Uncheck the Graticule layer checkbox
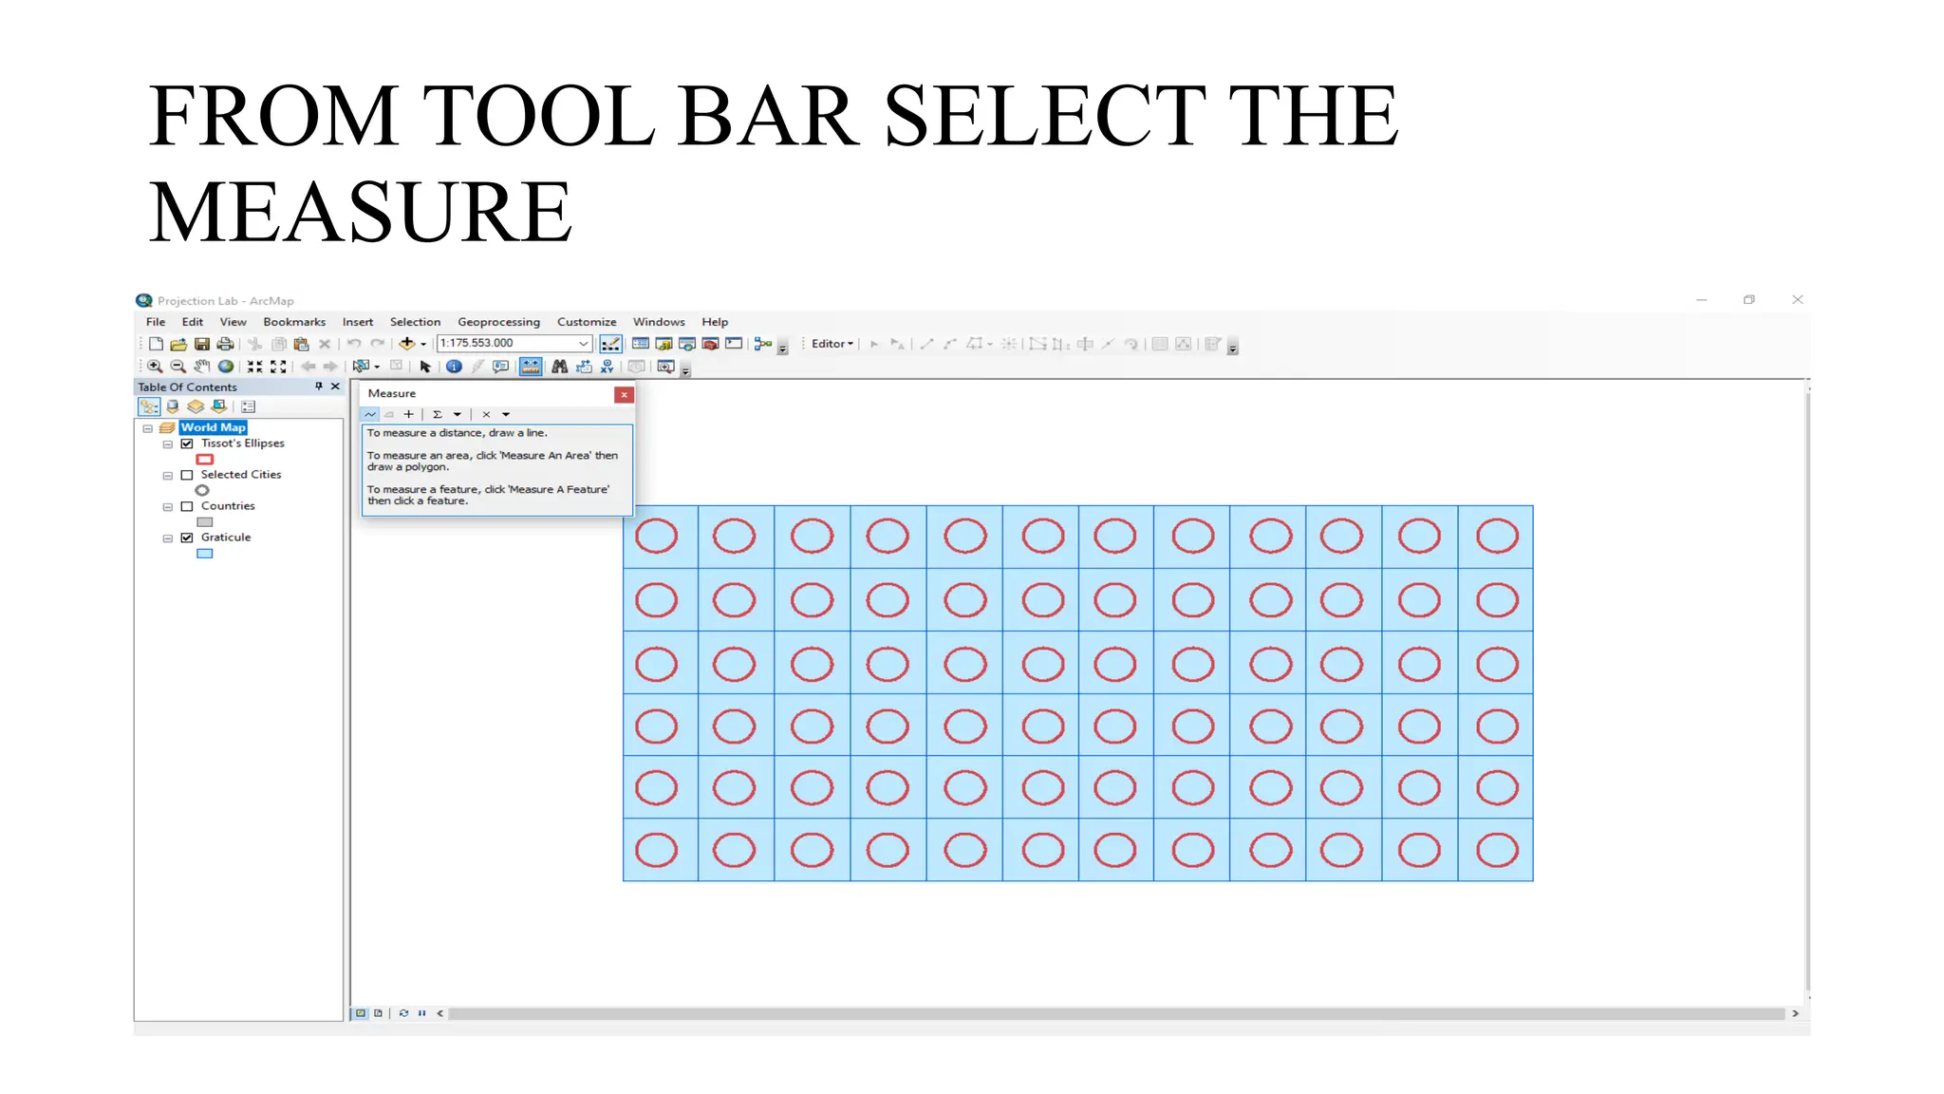1944x1094 pixels. 187,538
